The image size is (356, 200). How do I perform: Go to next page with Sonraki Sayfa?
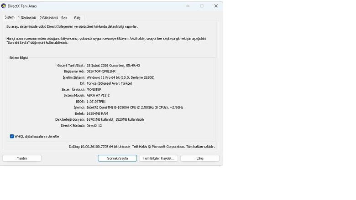coord(117,158)
